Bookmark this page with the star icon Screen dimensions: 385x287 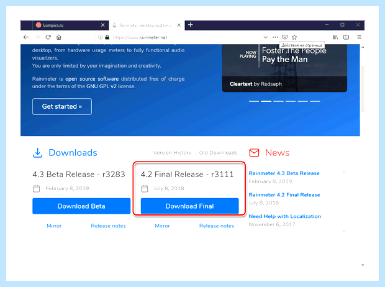pyautogui.click(x=294, y=37)
